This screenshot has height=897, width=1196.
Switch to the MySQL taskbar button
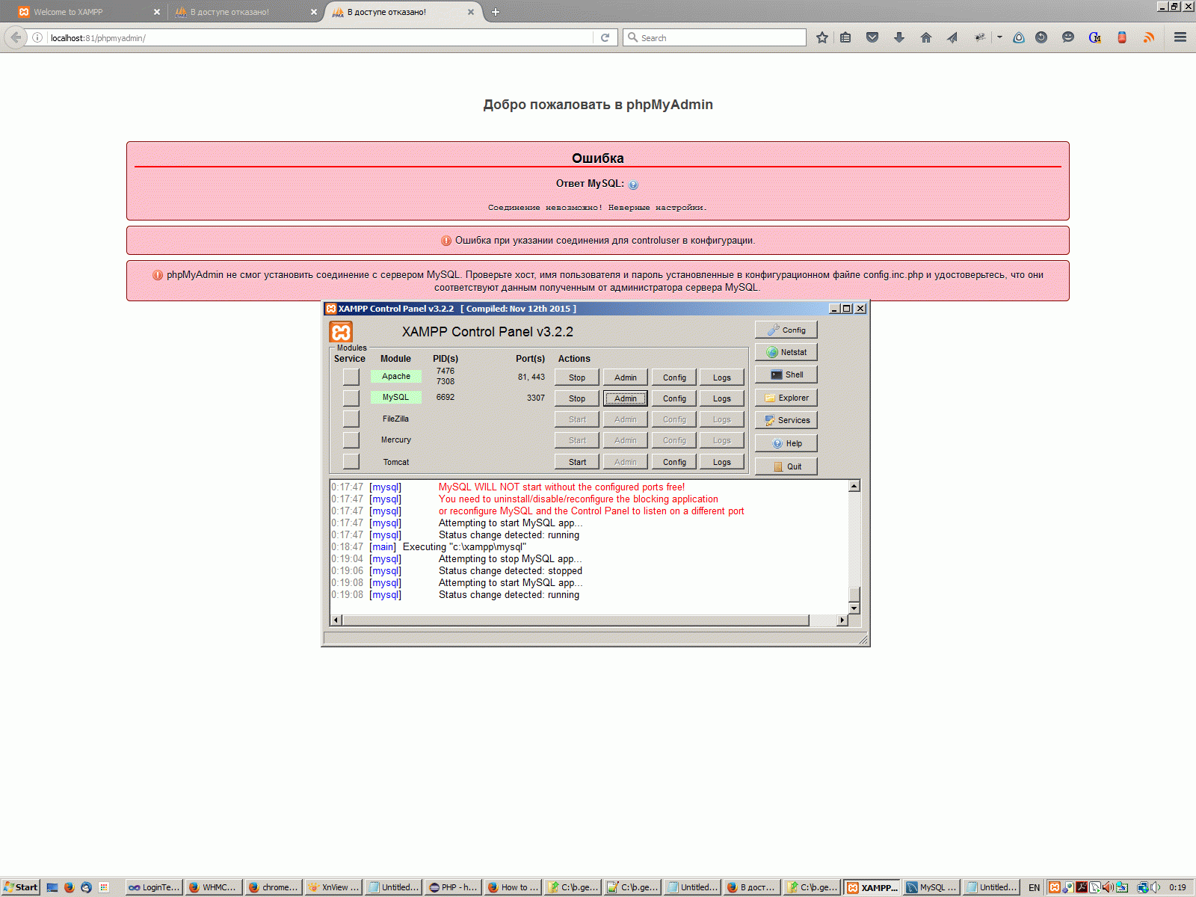pos(931,887)
